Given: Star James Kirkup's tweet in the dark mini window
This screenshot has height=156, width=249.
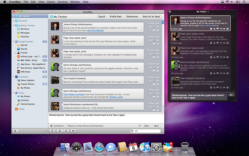Looking at the screenshot, I should pos(214,29).
